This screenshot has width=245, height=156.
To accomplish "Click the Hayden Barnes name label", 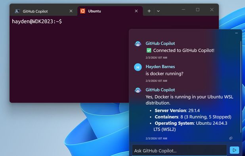I will pos(160,67).
